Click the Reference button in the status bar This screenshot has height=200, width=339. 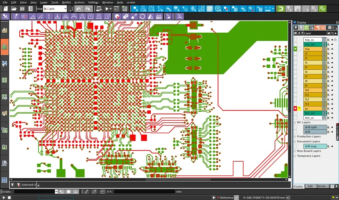[x=226, y=197]
